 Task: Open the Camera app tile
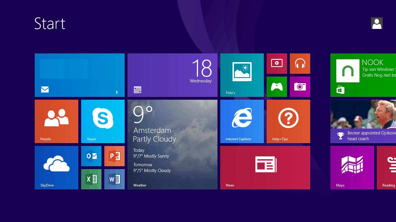(x=300, y=87)
